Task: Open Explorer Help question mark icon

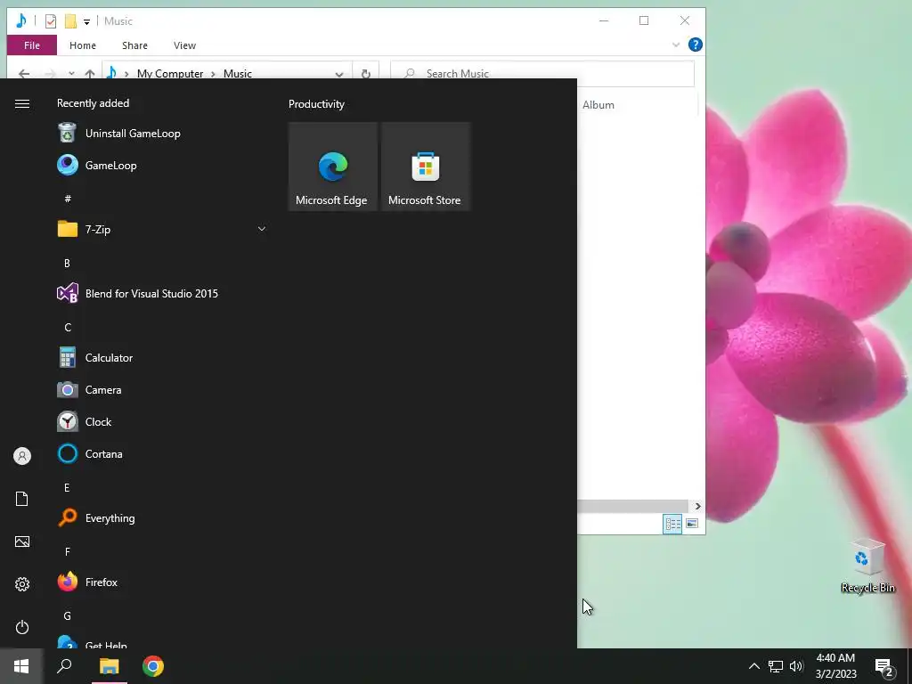Action: click(x=695, y=45)
